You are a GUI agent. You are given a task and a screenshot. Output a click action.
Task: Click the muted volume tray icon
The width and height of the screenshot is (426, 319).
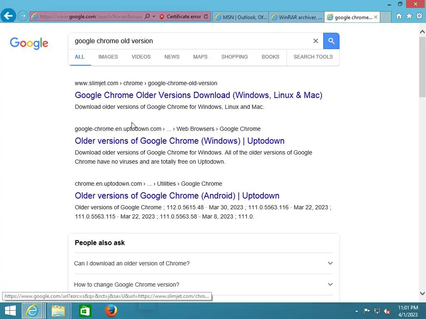[387, 311]
